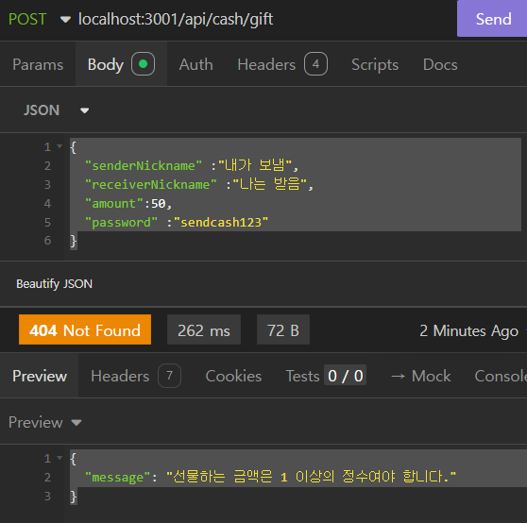Click the "내가 보냄" sender value

point(255,165)
